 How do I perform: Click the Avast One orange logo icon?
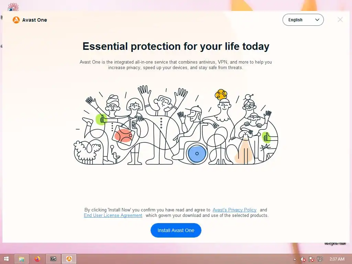tap(16, 20)
